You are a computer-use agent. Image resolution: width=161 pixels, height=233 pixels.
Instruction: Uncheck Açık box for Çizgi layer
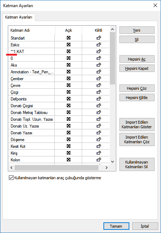coord(69,92)
